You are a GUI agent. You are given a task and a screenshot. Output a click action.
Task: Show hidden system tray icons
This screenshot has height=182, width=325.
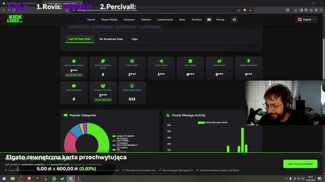pyautogui.click(x=286, y=179)
